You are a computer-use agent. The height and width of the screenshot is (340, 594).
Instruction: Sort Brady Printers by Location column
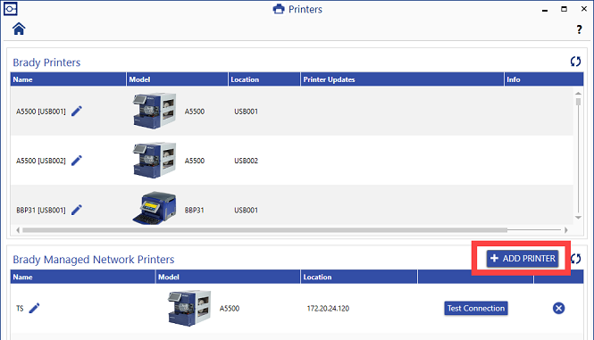tap(264, 79)
